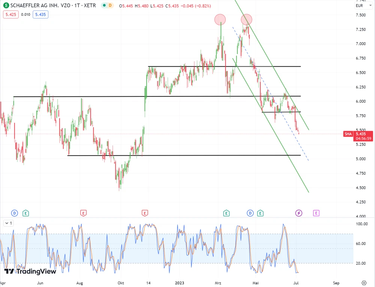Click the red E earnings marker near August
Viewport: 375px width, 287px height.
83,213
